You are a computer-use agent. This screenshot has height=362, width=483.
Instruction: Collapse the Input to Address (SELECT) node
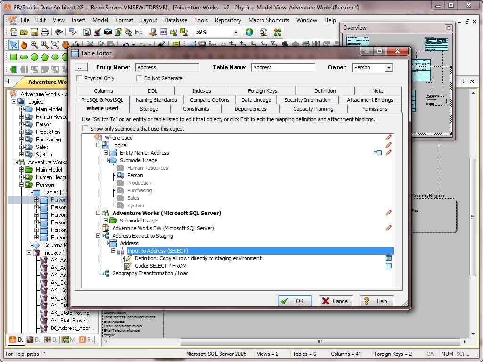tap(114, 251)
